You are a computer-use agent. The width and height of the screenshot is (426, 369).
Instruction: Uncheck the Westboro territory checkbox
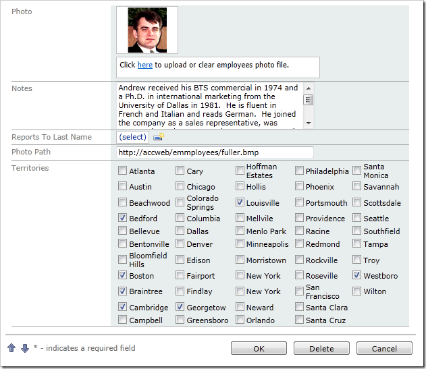point(356,275)
